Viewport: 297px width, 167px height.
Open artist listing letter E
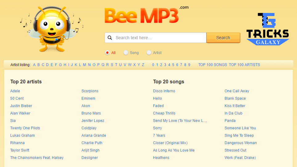pyautogui.click(x=52, y=65)
